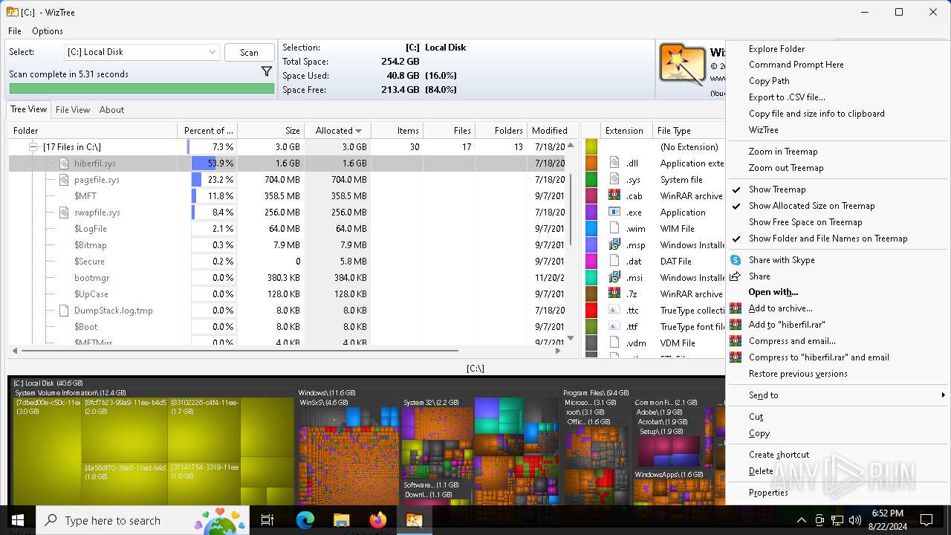Click the Scan button

pyautogui.click(x=249, y=52)
